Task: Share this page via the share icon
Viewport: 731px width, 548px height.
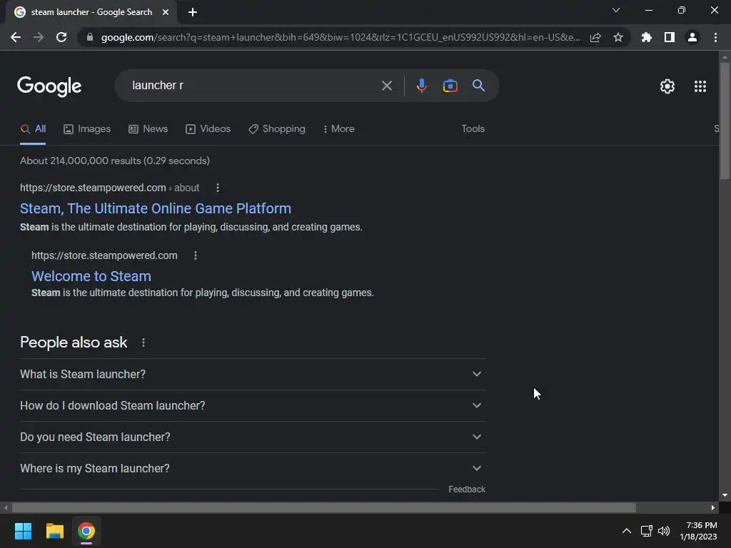Action: [x=595, y=37]
